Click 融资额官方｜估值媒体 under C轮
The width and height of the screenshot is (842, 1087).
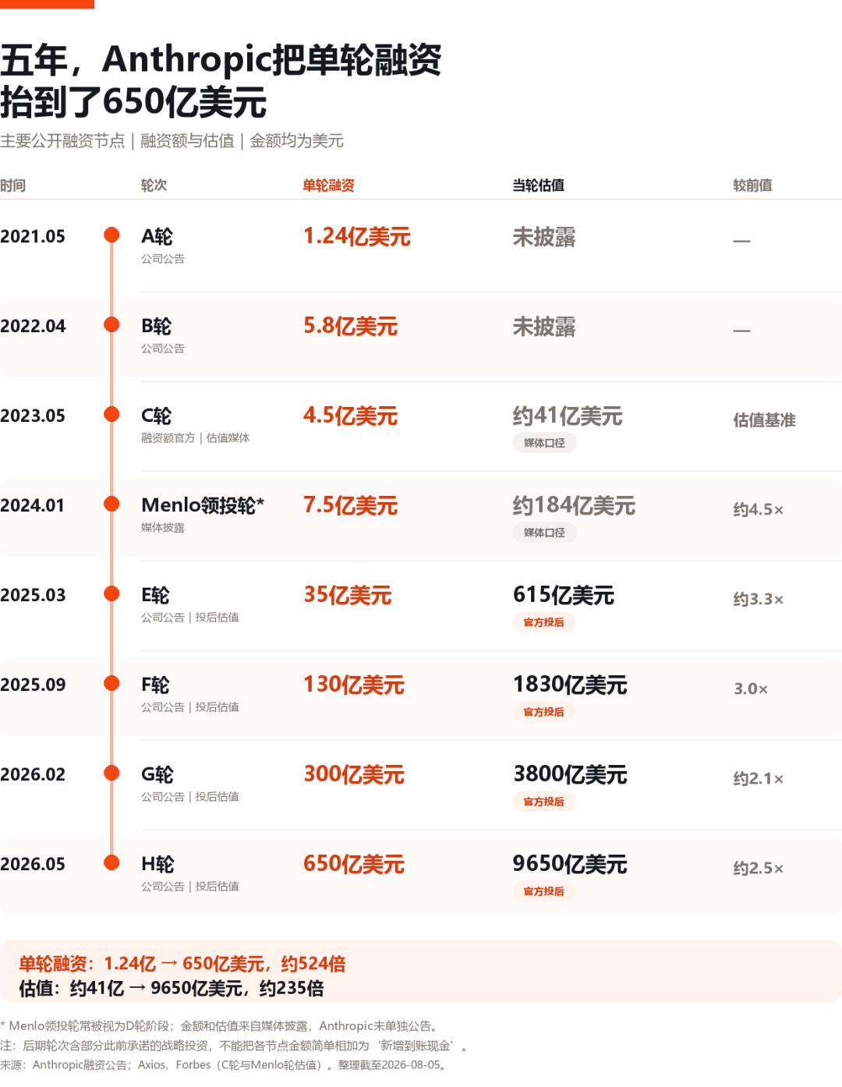click(x=196, y=438)
